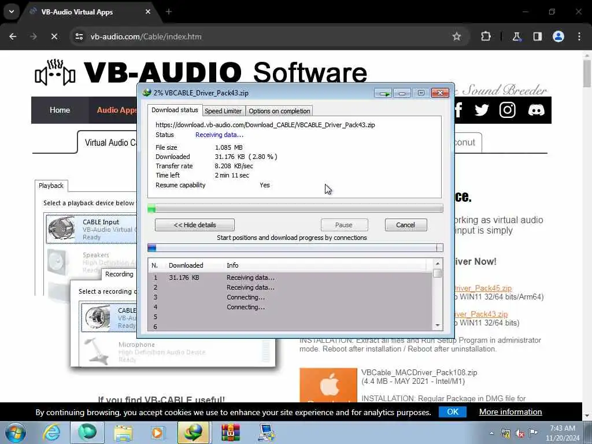Open WinRAR from the taskbar
The image size is (592, 444).
(230, 432)
